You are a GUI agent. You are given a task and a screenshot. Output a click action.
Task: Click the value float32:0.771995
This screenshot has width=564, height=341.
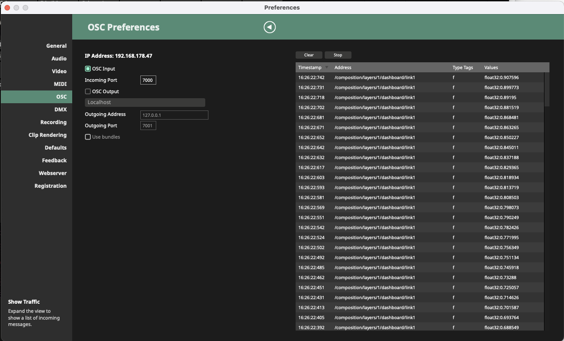pyautogui.click(x=501, y=237)
